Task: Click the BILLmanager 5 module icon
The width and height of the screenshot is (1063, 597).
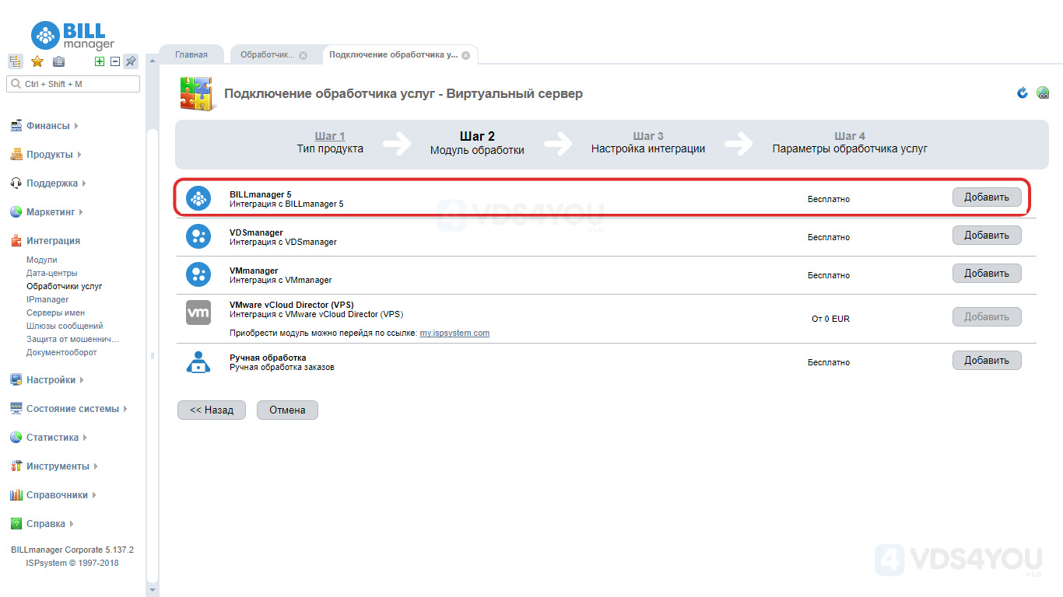Action: pos(198,198)
